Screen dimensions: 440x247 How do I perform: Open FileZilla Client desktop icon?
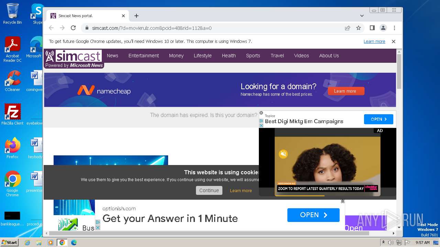point(12,115)
